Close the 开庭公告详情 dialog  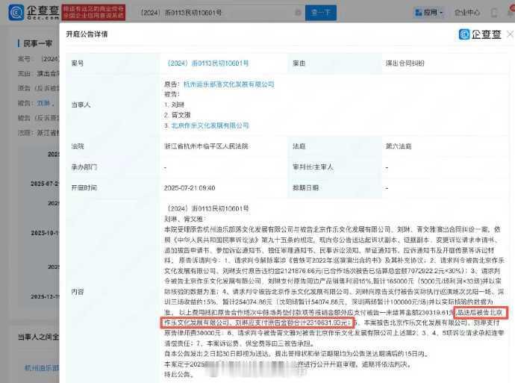point(510,34)
